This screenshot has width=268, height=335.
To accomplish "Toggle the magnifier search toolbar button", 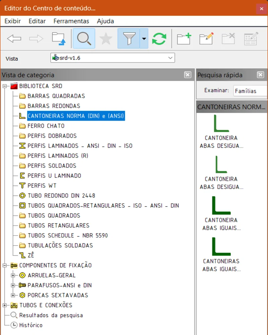I will pos(84,39).
